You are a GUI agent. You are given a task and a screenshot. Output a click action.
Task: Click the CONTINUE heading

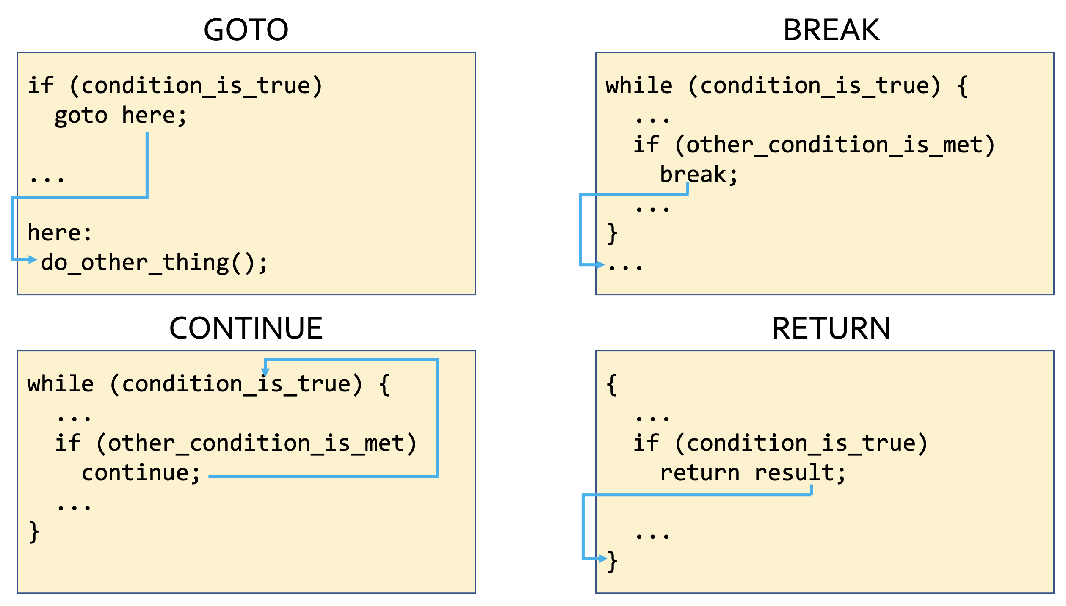pyautogui.click(x=246, y=328)
